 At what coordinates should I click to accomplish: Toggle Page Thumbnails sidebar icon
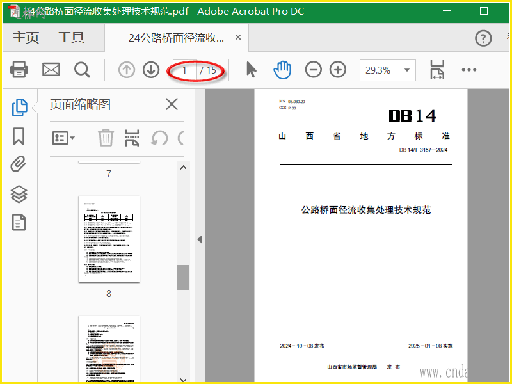20,108
